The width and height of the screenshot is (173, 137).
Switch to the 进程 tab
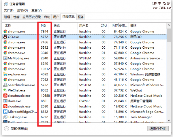tap(7, 17)
